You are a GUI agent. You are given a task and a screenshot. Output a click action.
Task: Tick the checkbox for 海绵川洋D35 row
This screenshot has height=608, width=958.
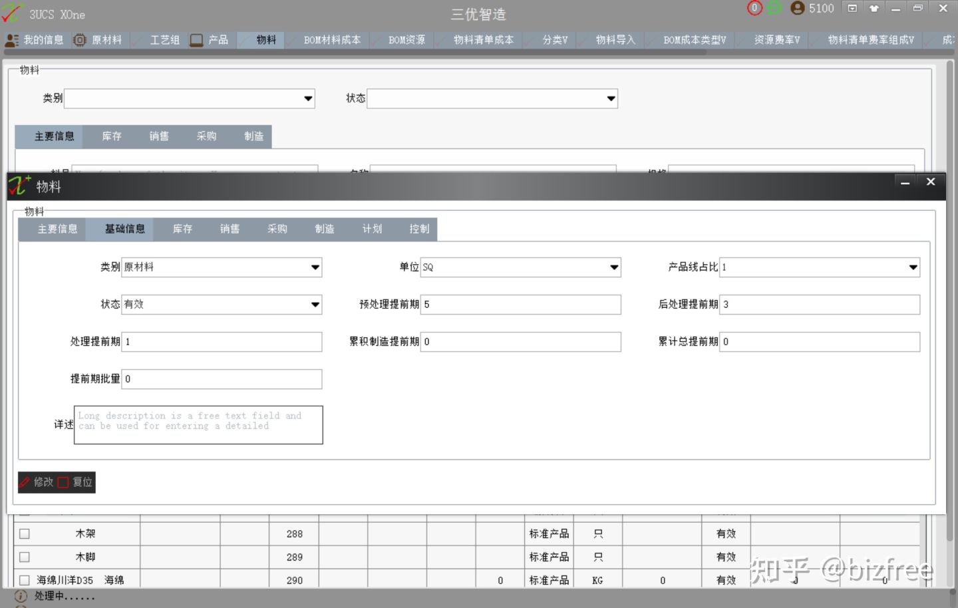25,580
